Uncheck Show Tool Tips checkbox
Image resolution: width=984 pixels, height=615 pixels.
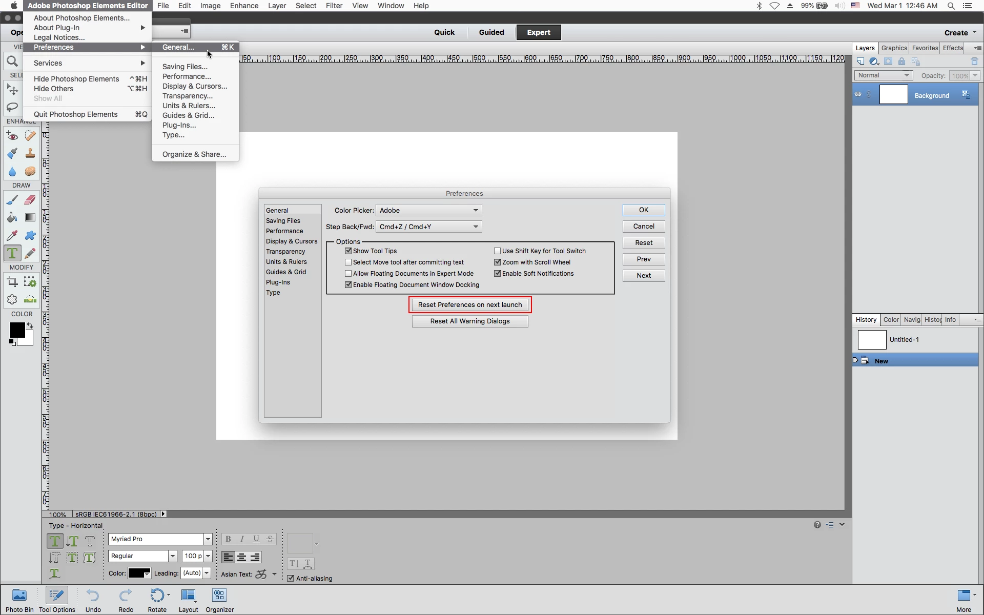[348, 251]
